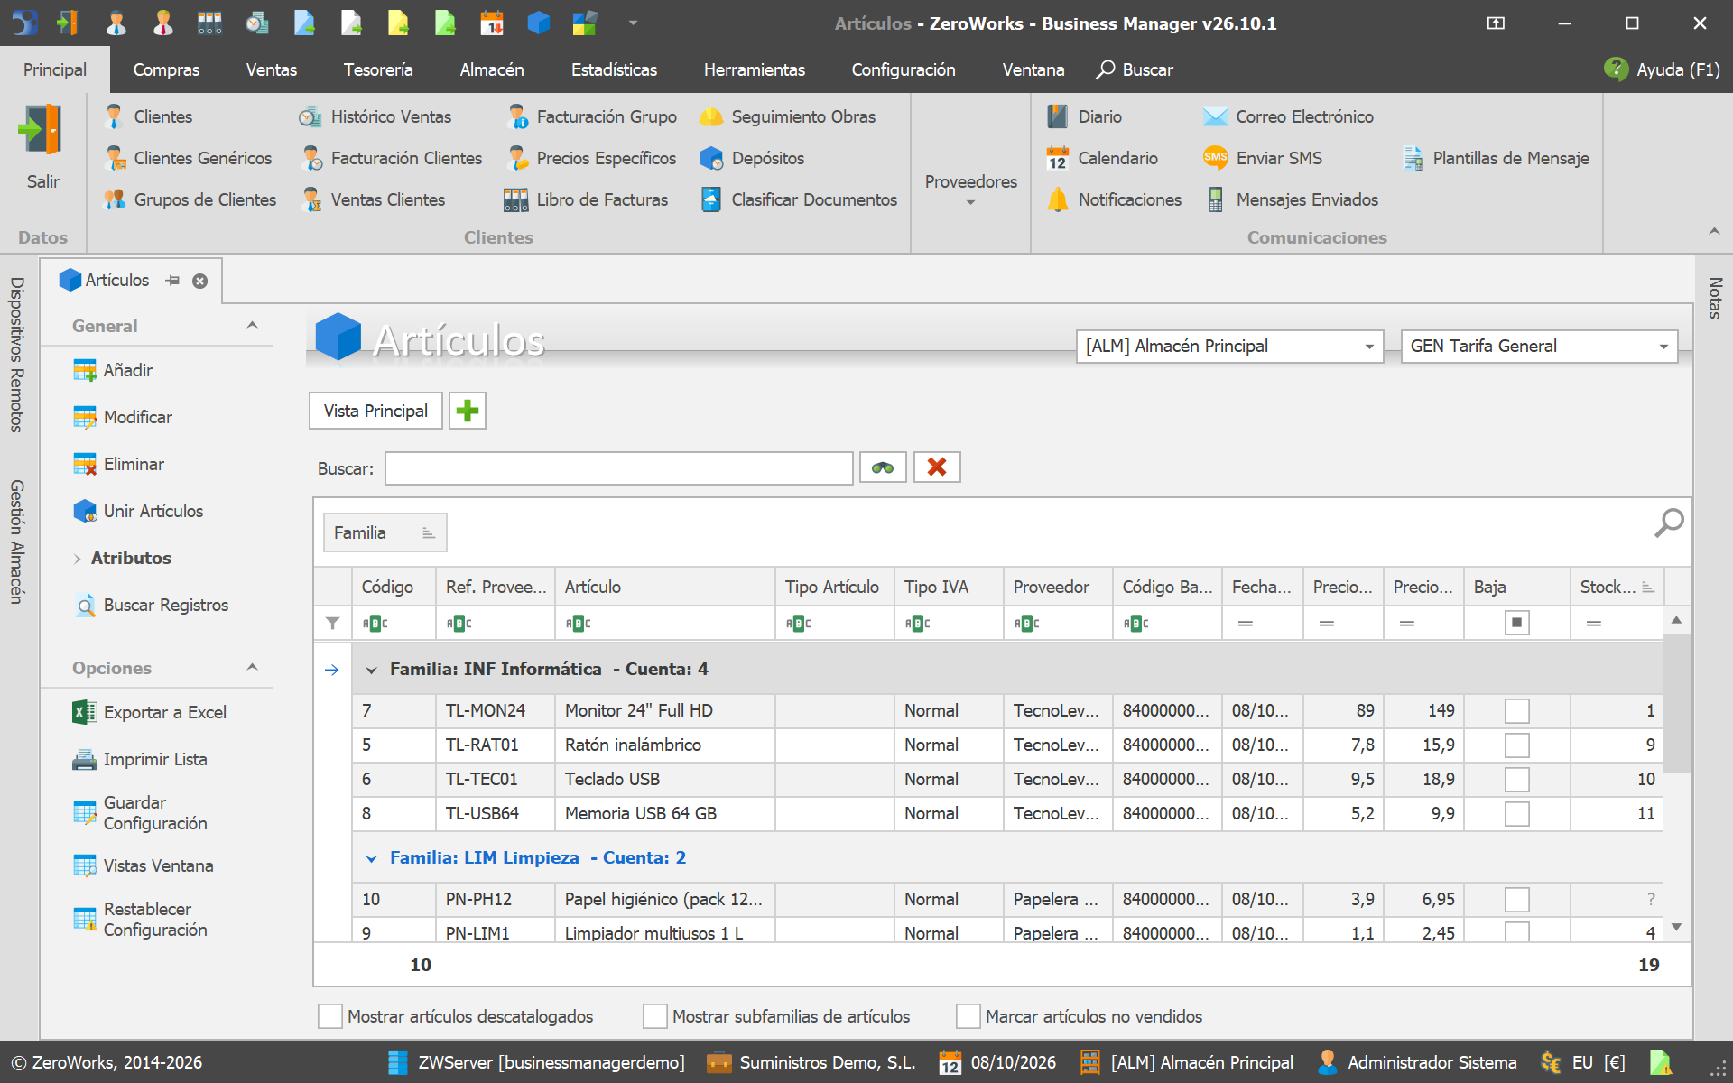Enable Marcar artículos no vendidos

[968, 1016]
